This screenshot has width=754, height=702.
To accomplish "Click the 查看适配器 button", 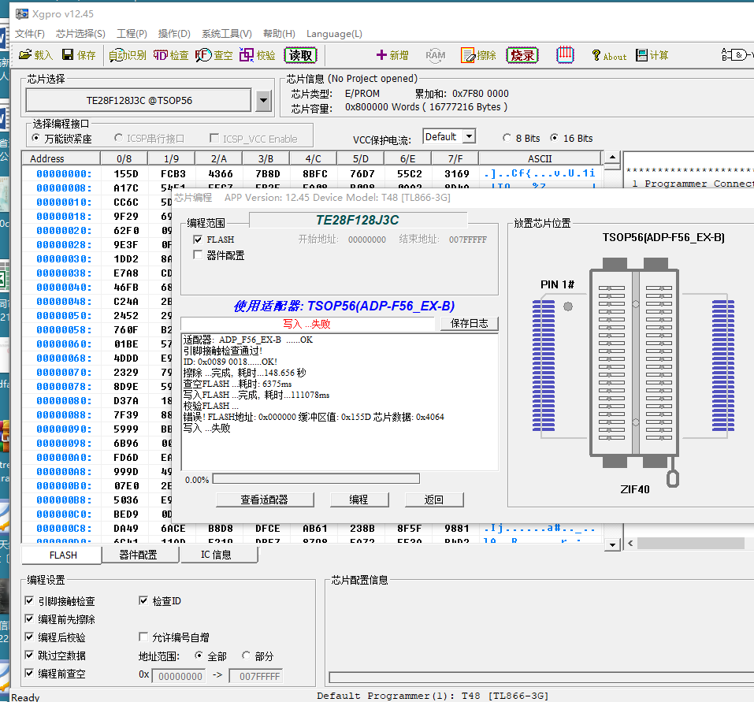I will (264, 500).
